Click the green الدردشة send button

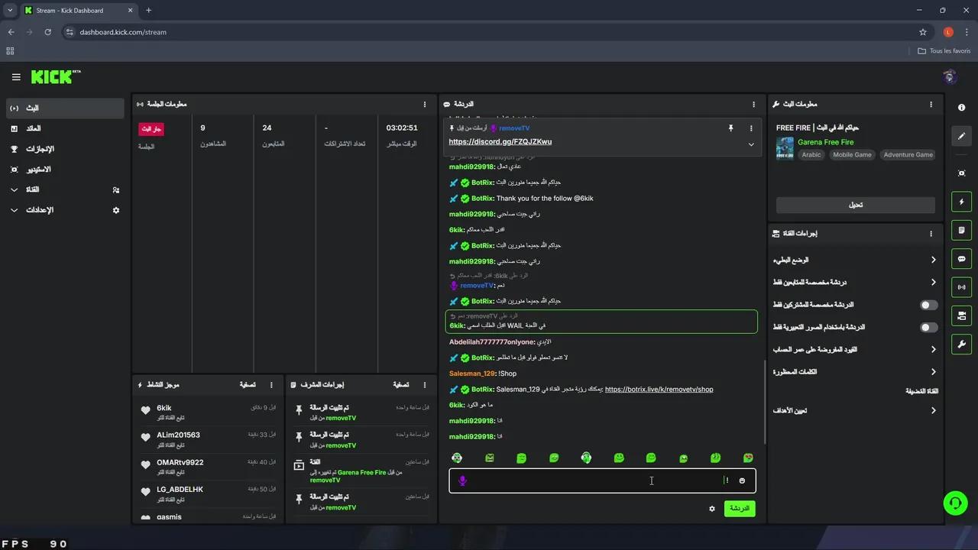click(740, 509)
